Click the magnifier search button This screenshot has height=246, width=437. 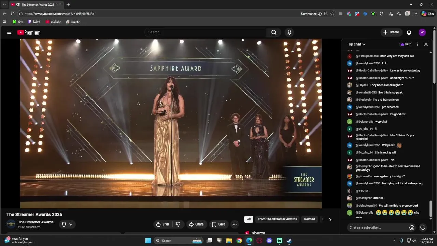(x=274, y=32)
